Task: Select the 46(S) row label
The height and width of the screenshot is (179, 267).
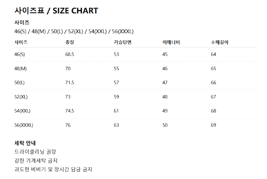Action: click(20, 54)
